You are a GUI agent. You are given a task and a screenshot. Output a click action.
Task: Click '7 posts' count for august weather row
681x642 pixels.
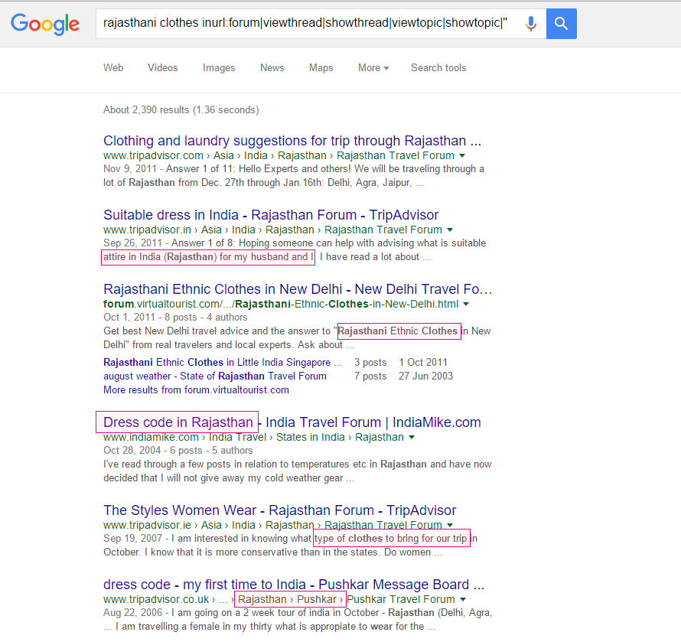pyautogui.click(x=370, y=376)
